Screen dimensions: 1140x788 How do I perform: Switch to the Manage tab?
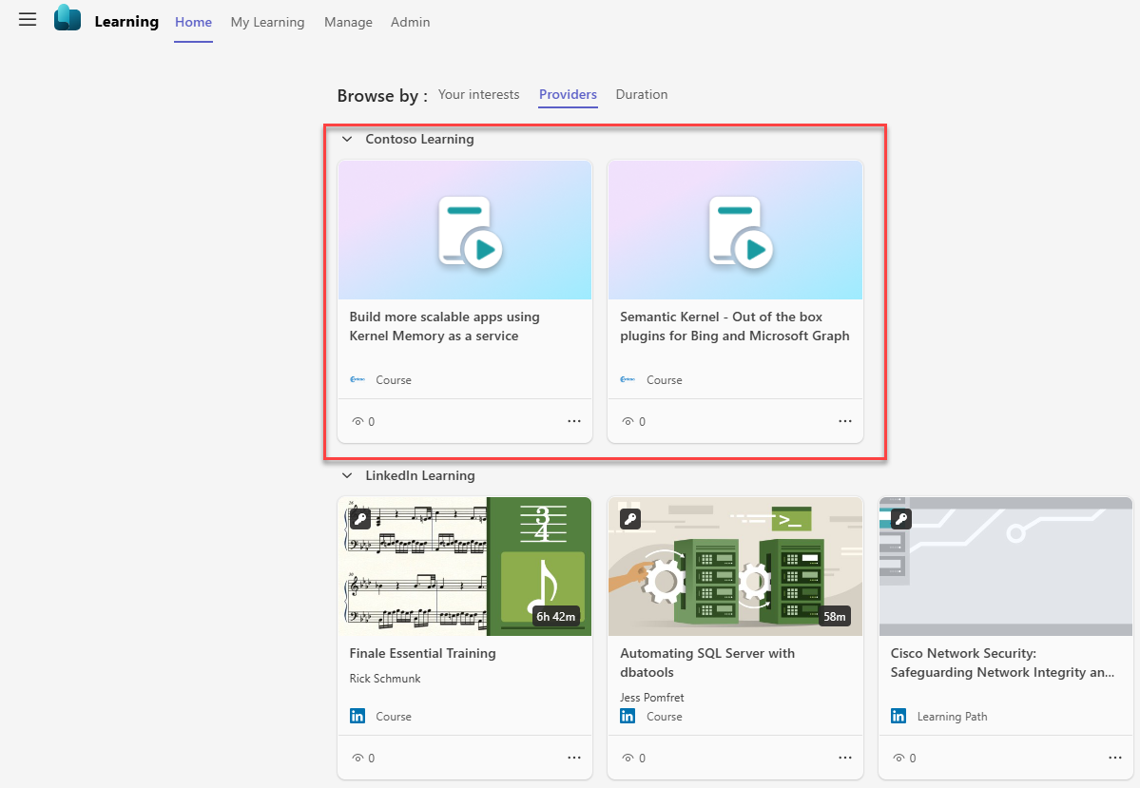[348, 22]
